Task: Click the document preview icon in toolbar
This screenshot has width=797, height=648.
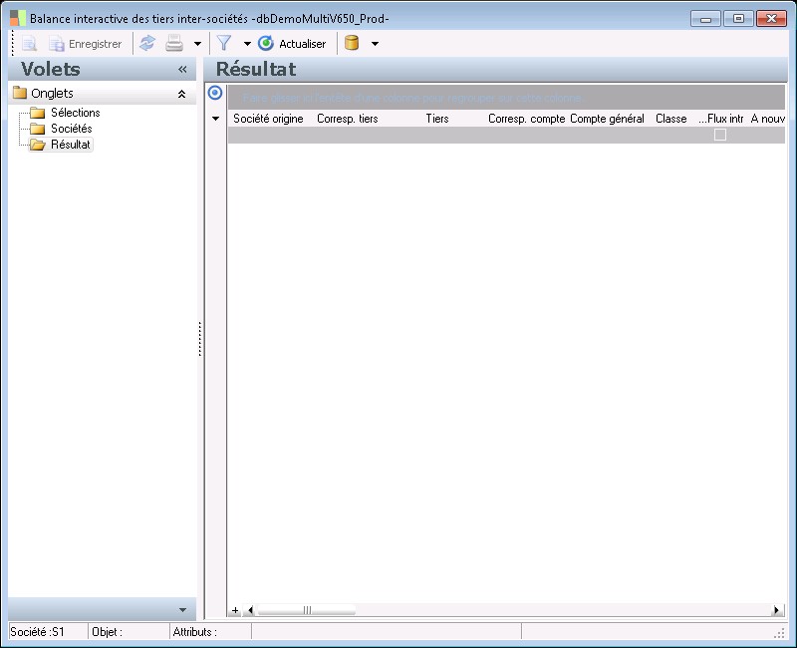Action: [30, 44]
